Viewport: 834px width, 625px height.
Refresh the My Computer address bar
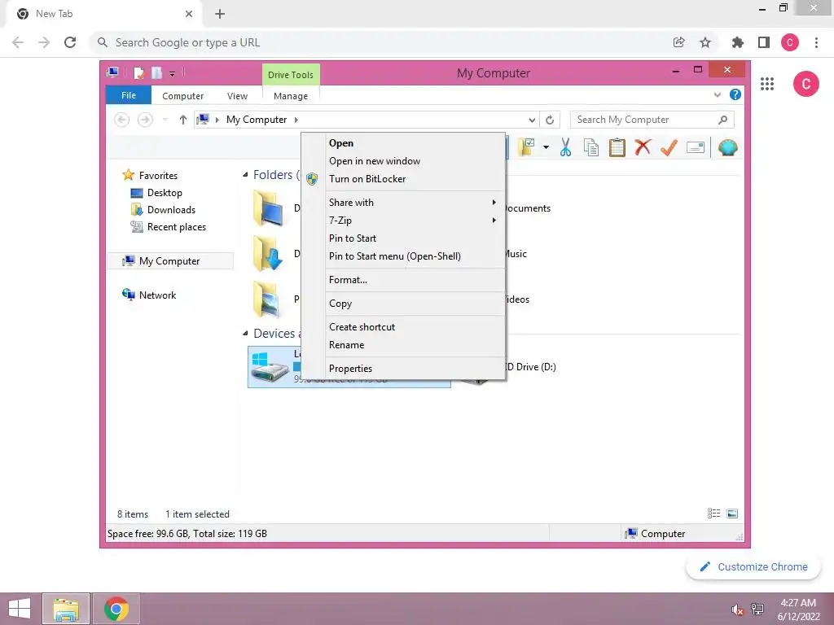coord(550,120)
